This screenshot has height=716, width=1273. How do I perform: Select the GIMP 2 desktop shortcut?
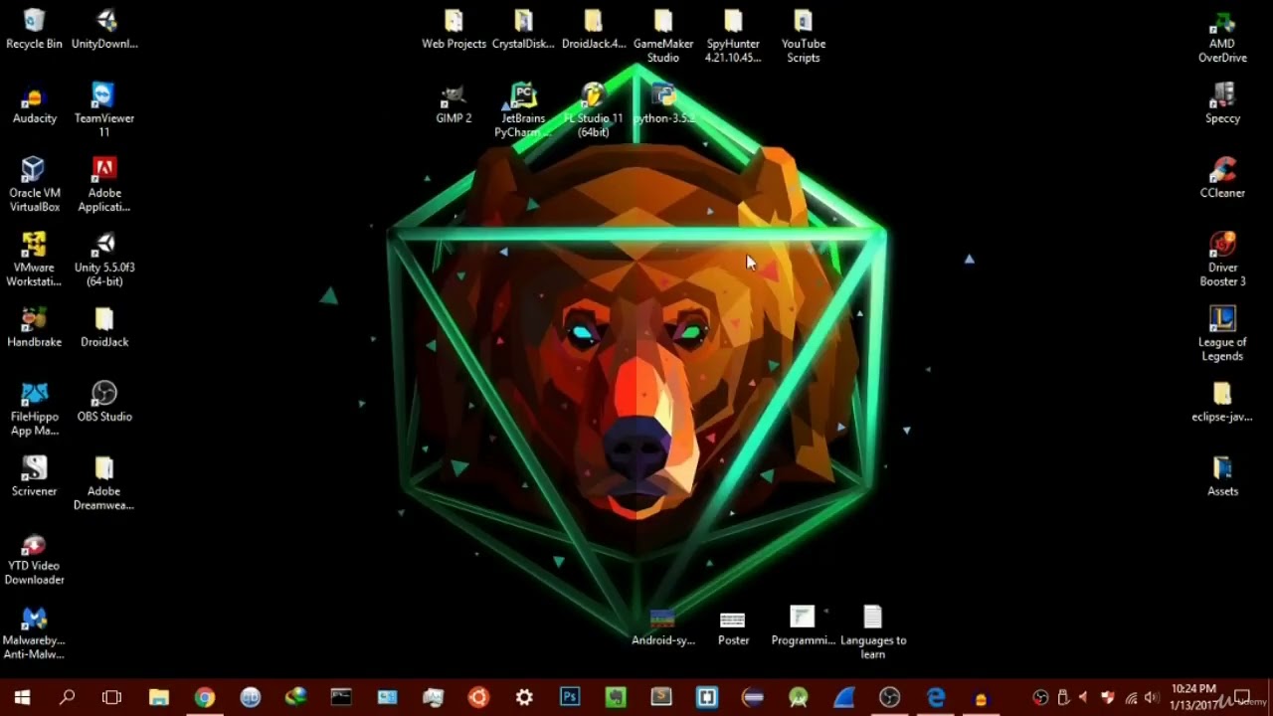pos(454,104)
